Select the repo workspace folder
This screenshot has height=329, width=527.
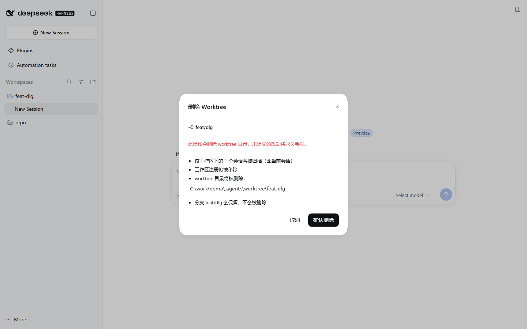click(51, 122)
